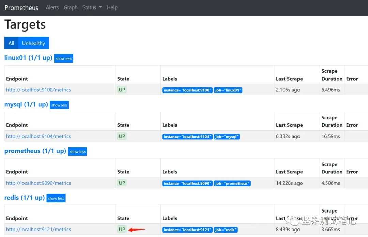Click the instance="localhost:9121" label badge

tap(187, 230)
